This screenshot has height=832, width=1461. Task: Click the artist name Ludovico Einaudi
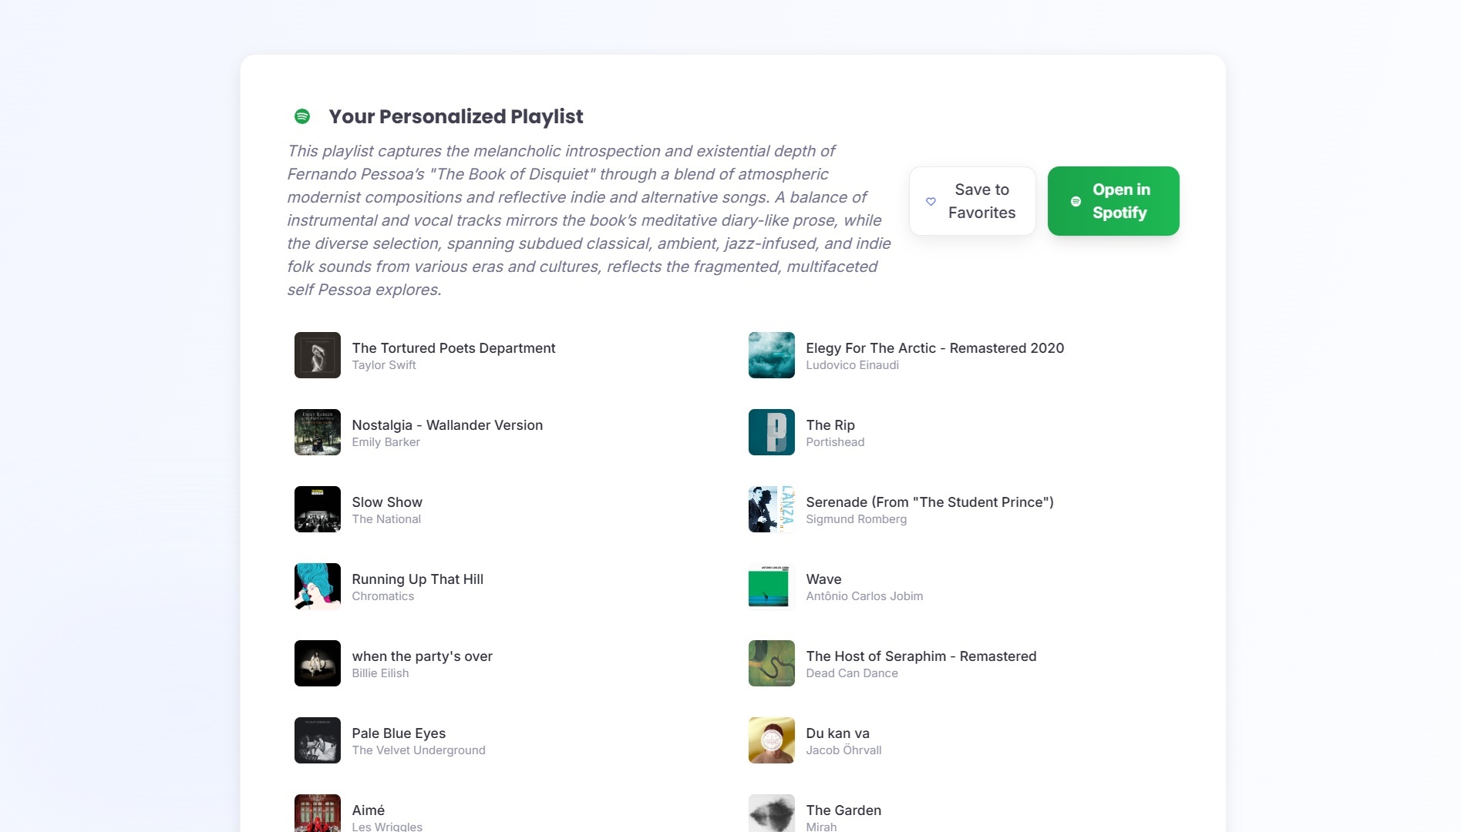click(853, 365)
